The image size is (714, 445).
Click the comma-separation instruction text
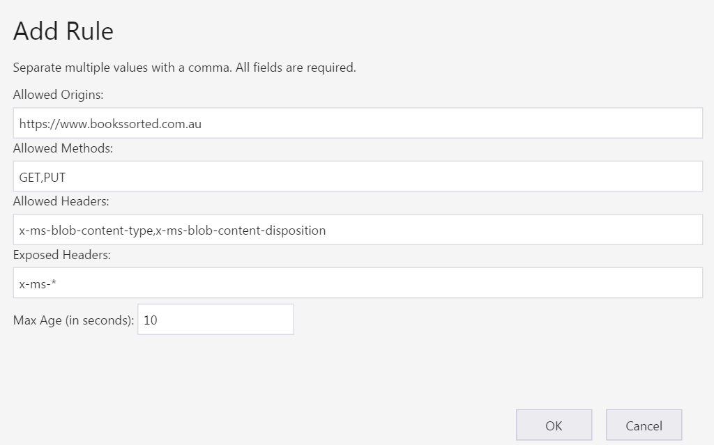coord(183,68)
